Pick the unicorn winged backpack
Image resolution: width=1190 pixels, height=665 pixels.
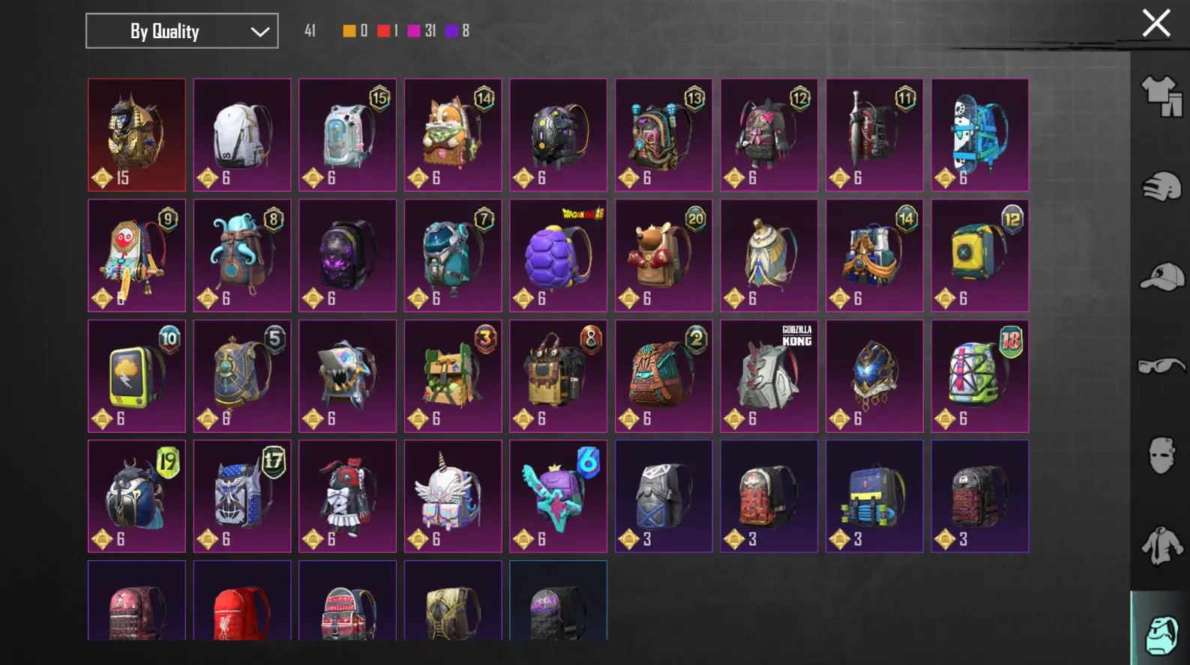pos(453,497)
